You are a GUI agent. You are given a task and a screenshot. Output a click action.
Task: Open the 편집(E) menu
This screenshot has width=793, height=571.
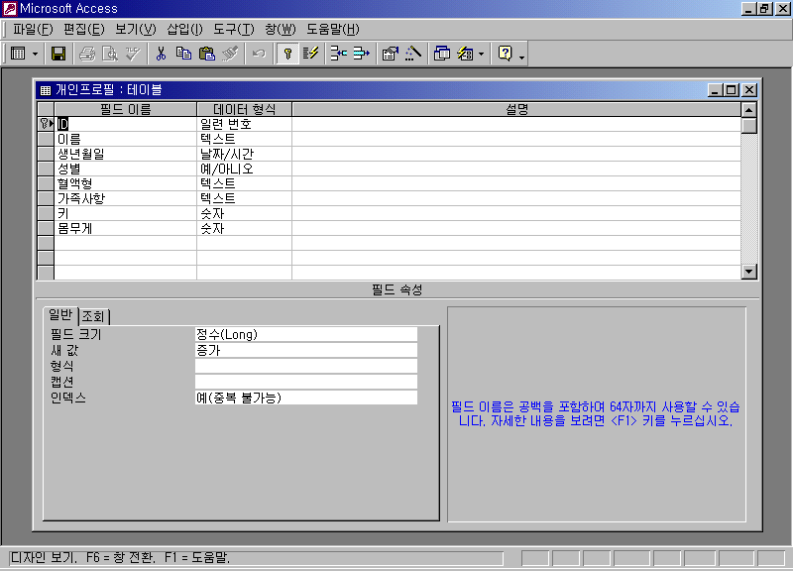83,30
